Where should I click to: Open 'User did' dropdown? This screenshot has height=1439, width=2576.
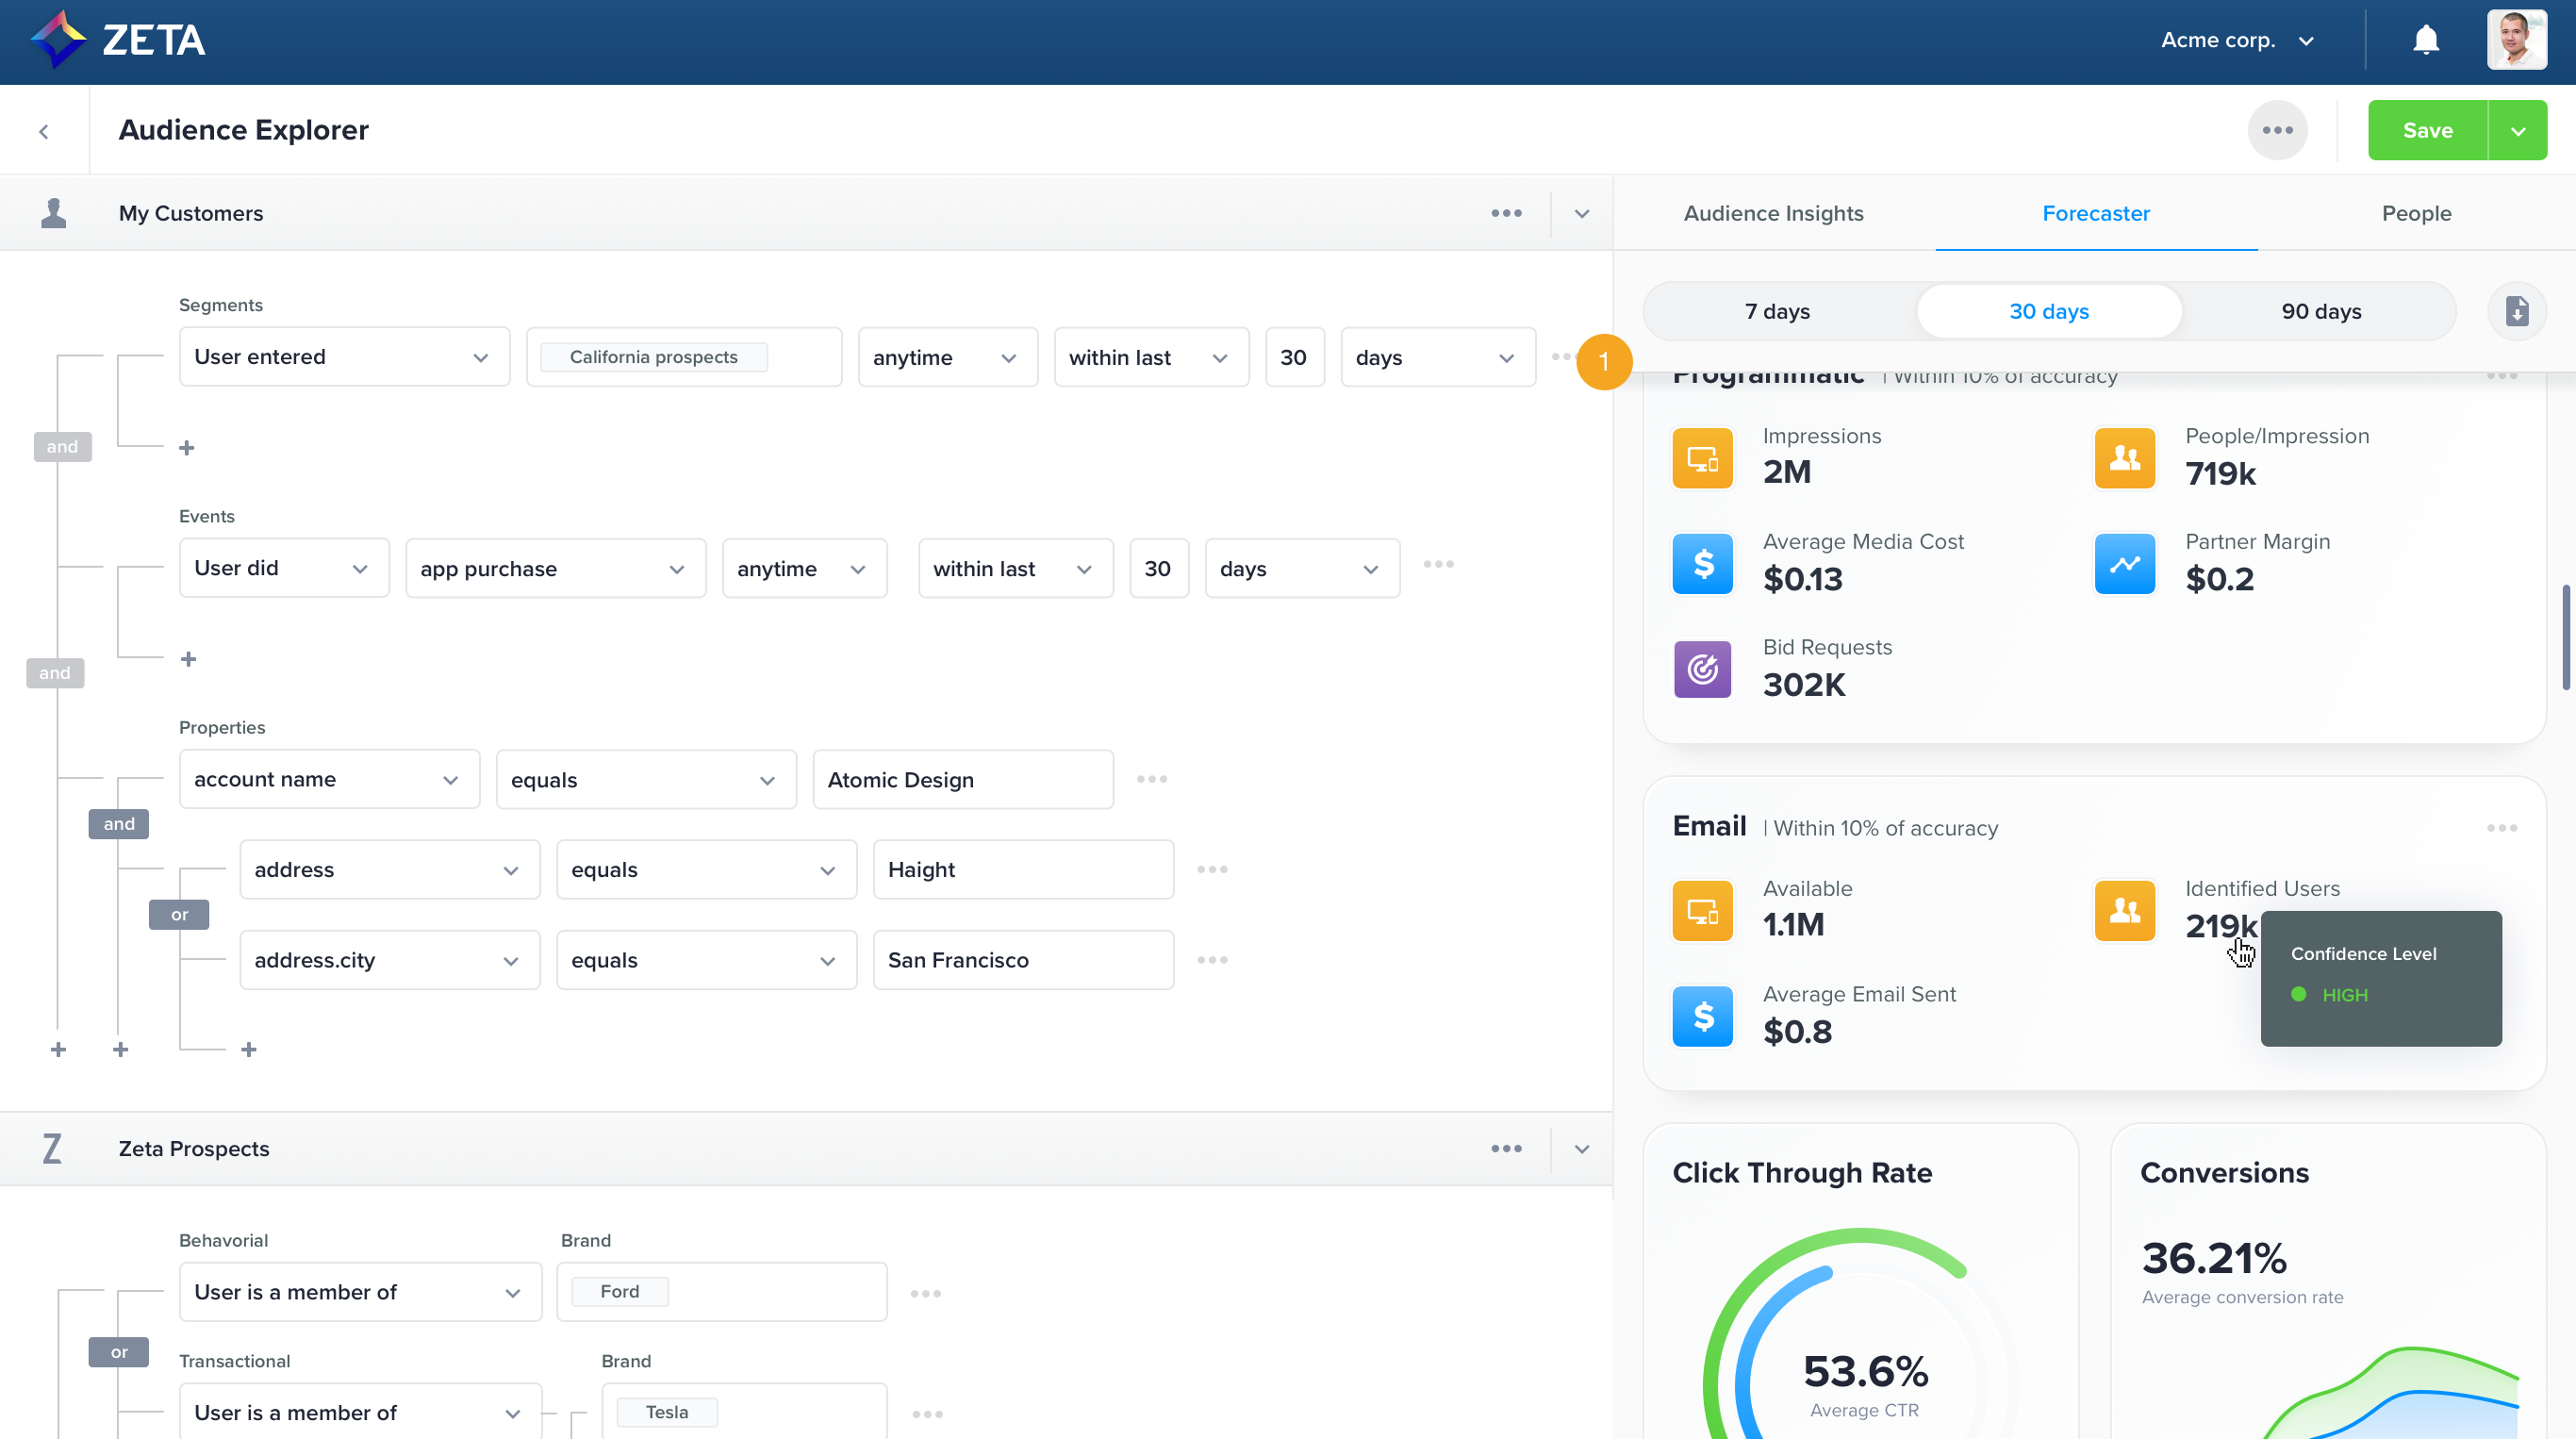click(x=284, y=568)
